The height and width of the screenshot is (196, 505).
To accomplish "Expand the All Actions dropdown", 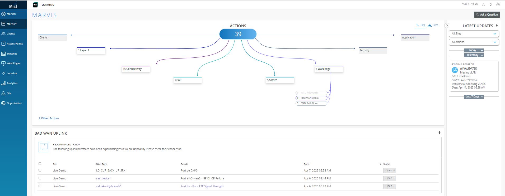I will click(x=474, y=42).
